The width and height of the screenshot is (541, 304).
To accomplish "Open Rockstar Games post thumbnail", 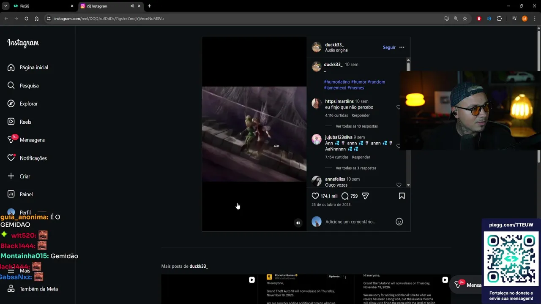I will pyautogui.click(x=306, y=289).
